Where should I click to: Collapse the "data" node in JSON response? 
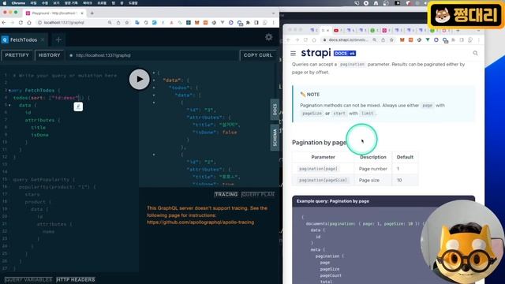154,80
